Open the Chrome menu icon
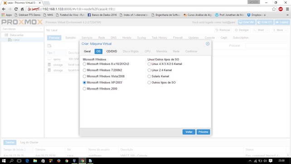Viewport: 291px width, 164px height. (x=287, y=9)
